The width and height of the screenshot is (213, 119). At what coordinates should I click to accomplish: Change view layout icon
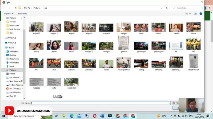[187, 14]
